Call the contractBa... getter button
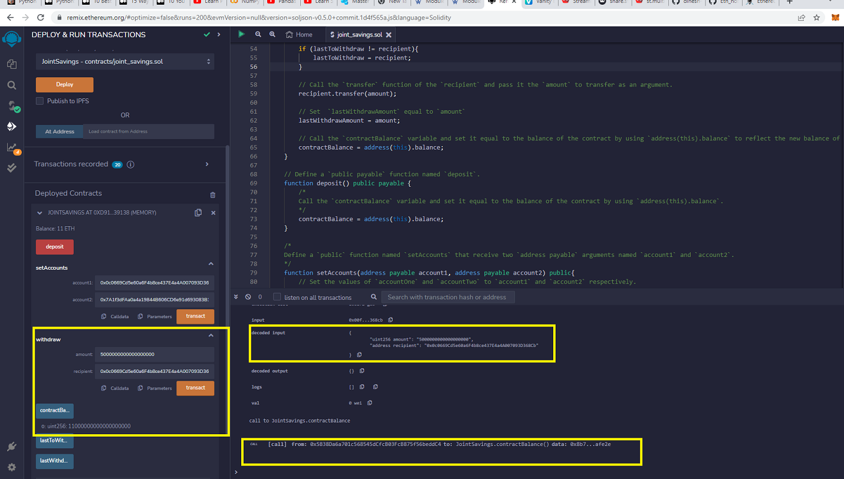The height and width of the screenshot is (479, 844). click(55, 411)
